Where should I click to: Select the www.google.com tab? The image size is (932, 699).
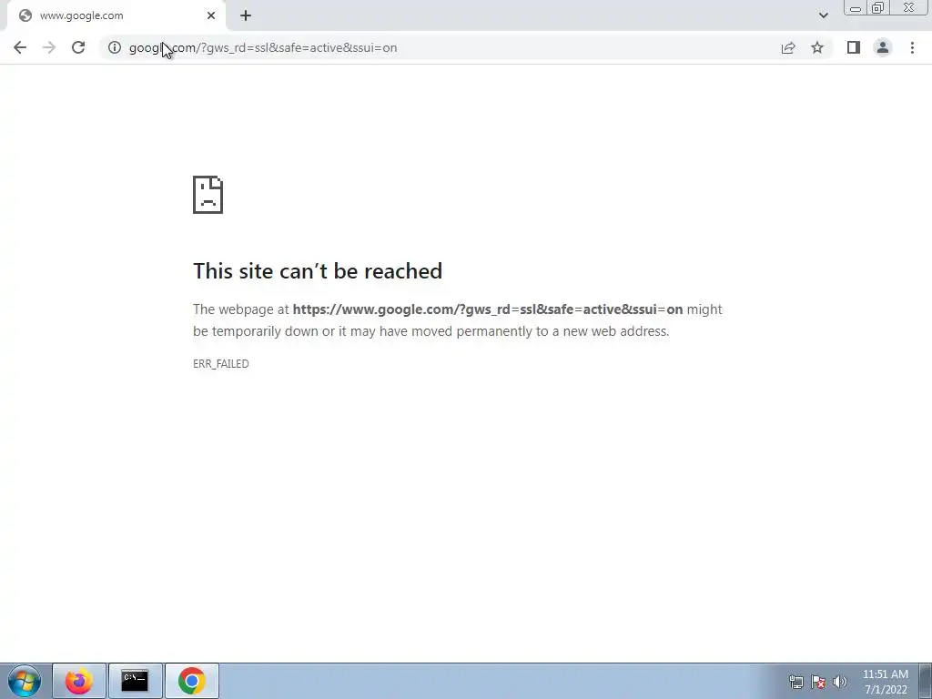[116, 15]
